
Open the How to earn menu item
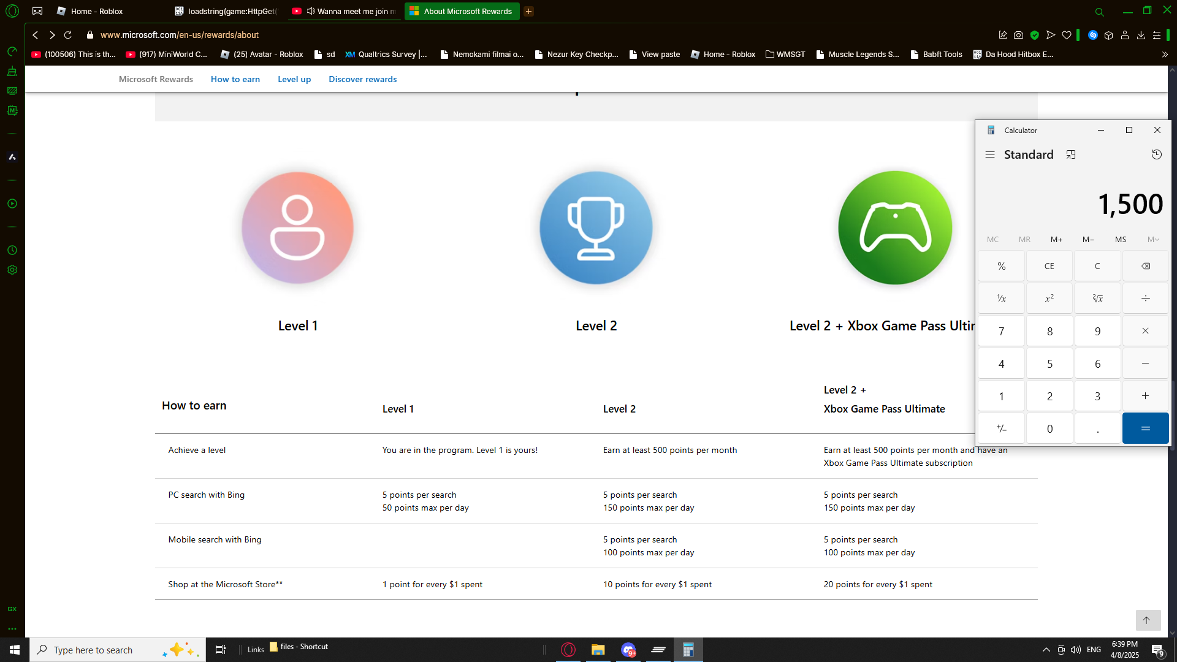click(235, 79)
